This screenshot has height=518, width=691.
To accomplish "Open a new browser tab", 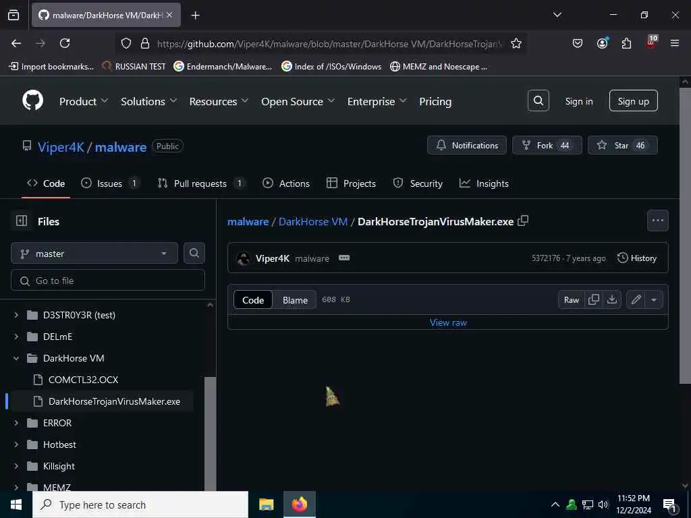I will coord(195,16).
